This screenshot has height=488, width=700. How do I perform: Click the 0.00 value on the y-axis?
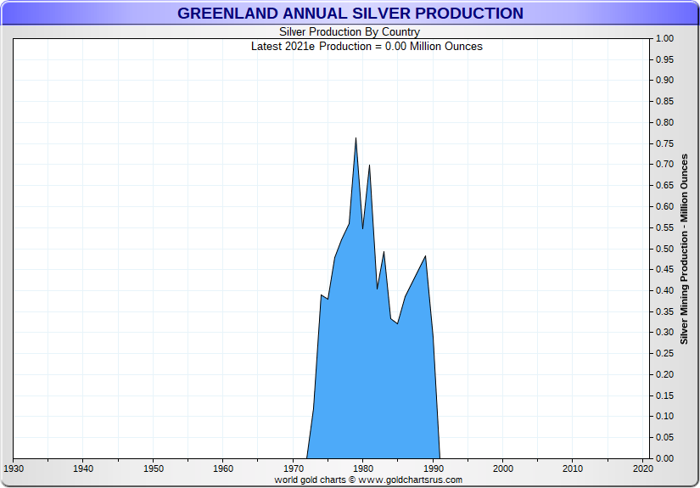(664, 458)
